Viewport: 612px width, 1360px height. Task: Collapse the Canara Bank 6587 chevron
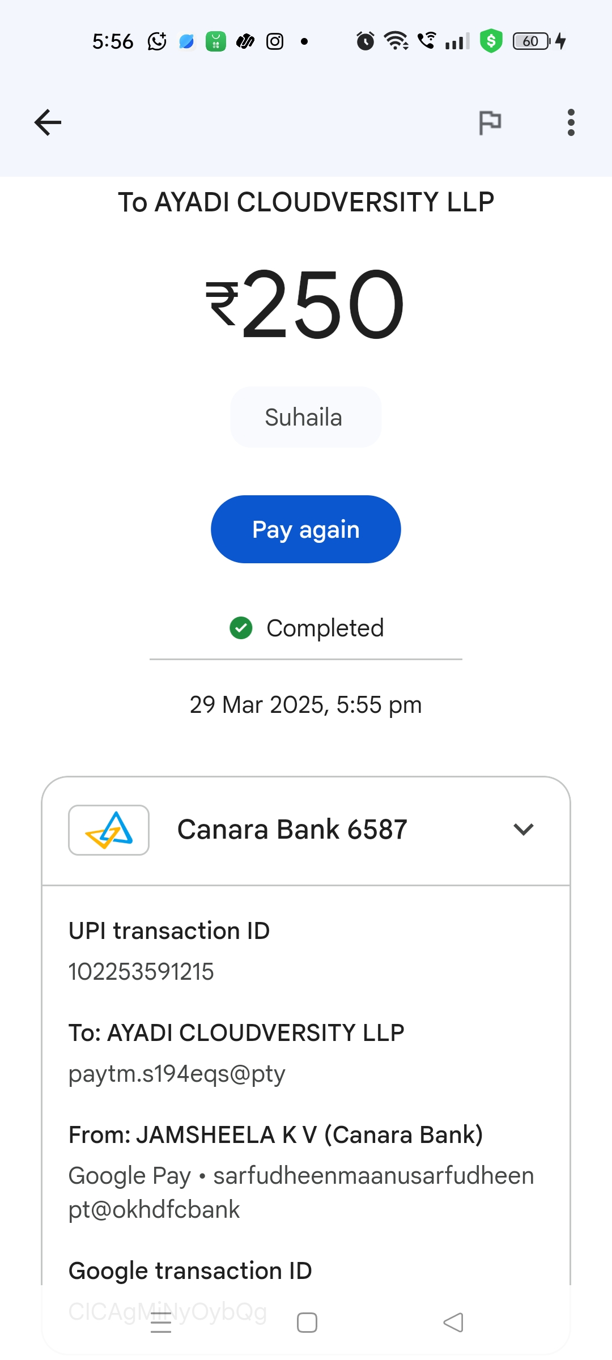(524, 830)
